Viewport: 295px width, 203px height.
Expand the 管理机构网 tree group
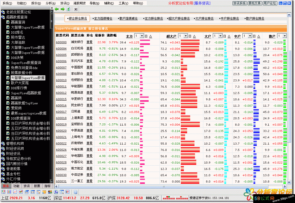pos(3,144)
